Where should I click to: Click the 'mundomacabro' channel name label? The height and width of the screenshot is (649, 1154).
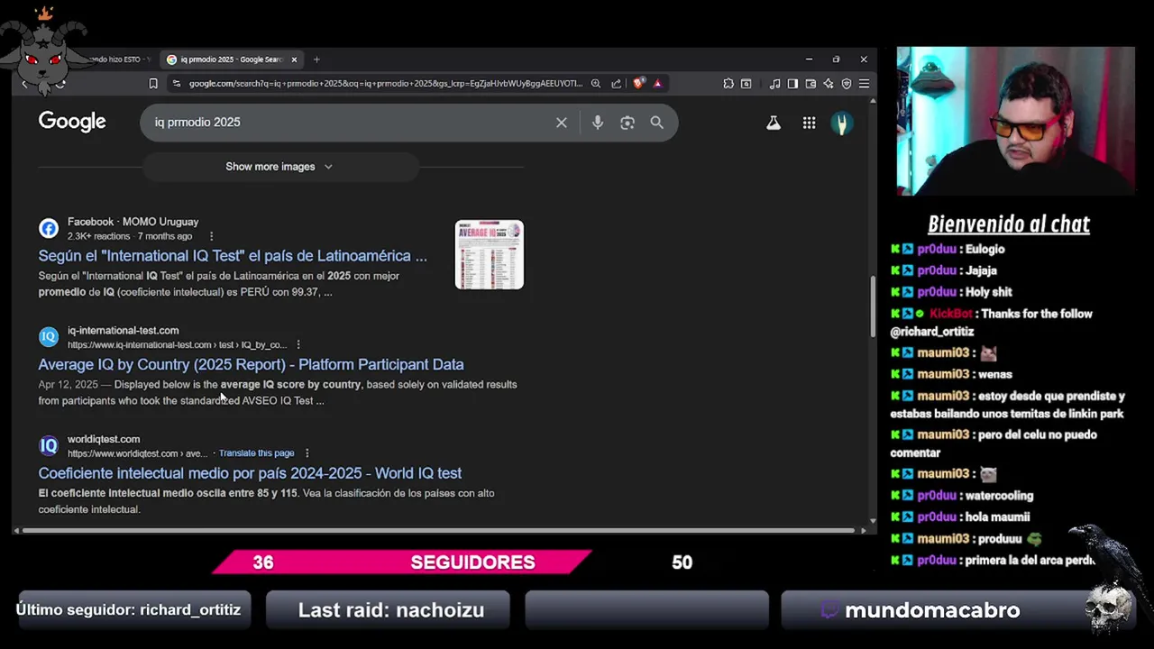point(932,610)
